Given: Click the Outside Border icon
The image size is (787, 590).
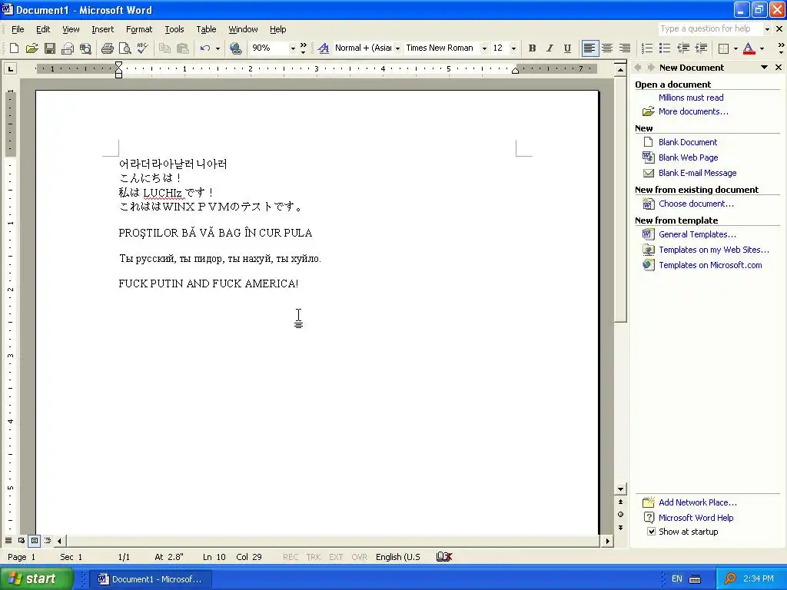Looking at the screenshot, I should [x=723, y=48].
